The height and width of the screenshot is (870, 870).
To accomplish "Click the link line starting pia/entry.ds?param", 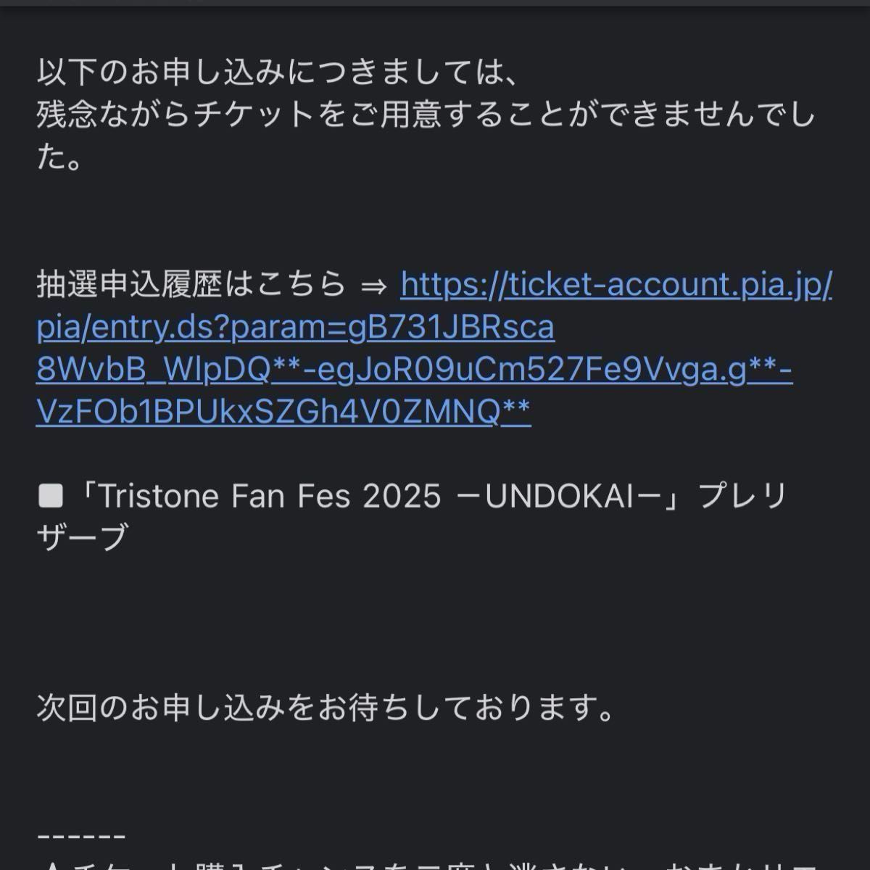I will pos(295,328).
